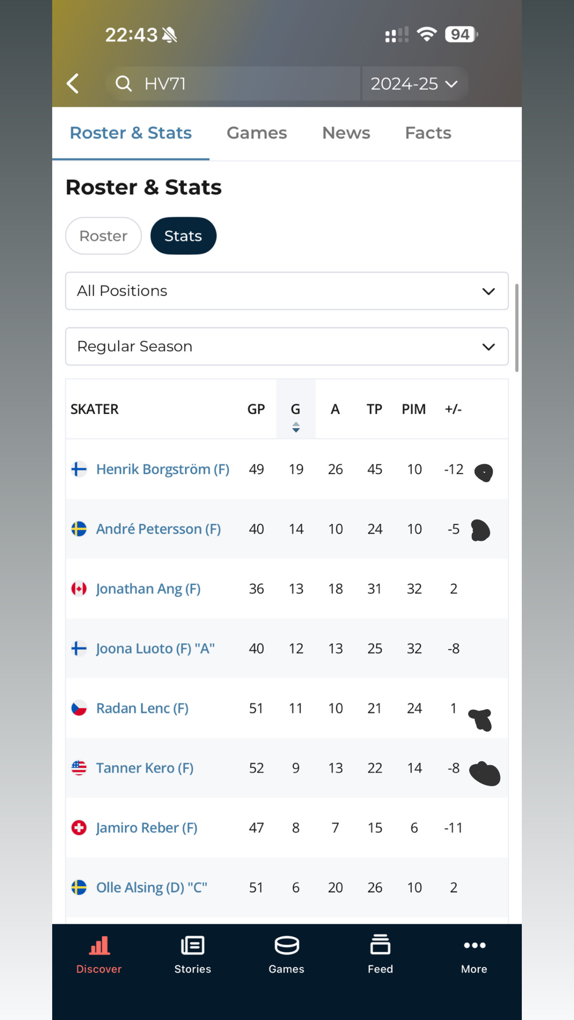This screenshot has width=574, height=1020.
Task: Open the Feed stack icon
Action: [380, 944]
